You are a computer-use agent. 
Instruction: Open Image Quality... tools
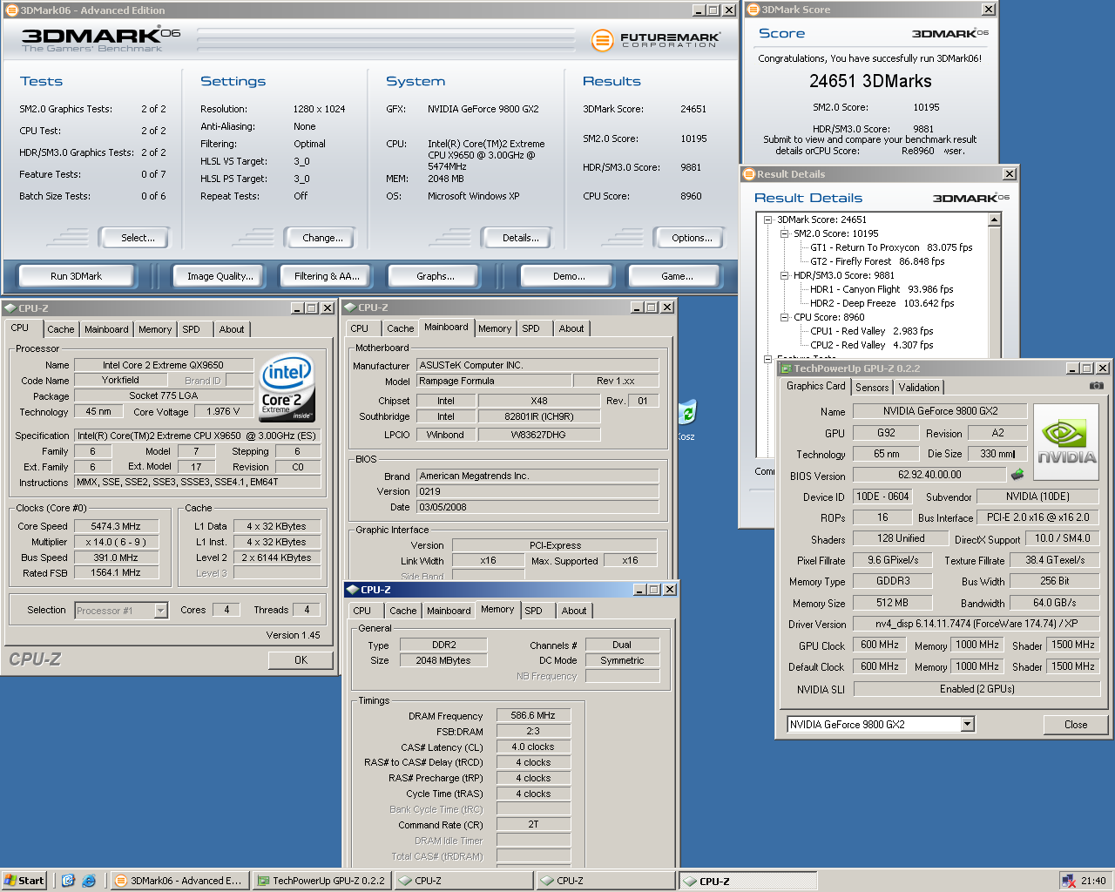[220, 276]
